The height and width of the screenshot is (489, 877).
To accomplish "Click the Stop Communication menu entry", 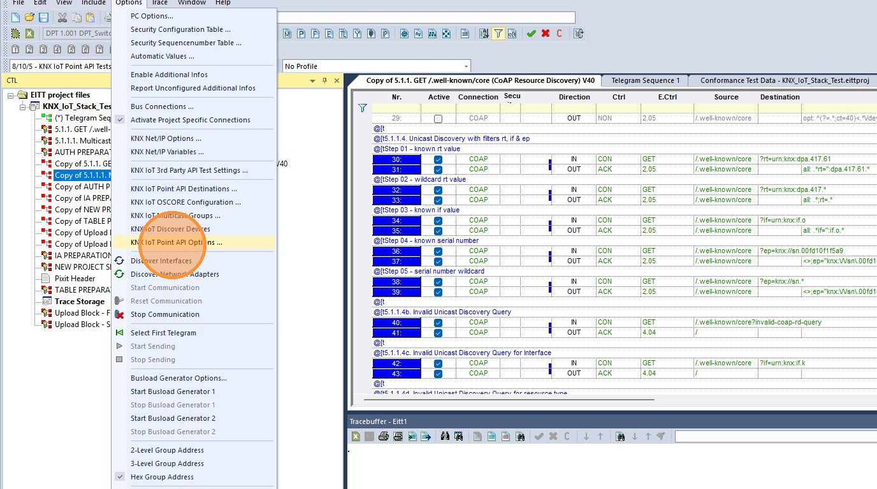I will pos(165,314).
